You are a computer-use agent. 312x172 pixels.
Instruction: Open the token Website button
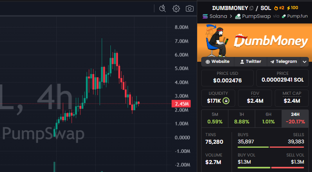click(218, 62)
